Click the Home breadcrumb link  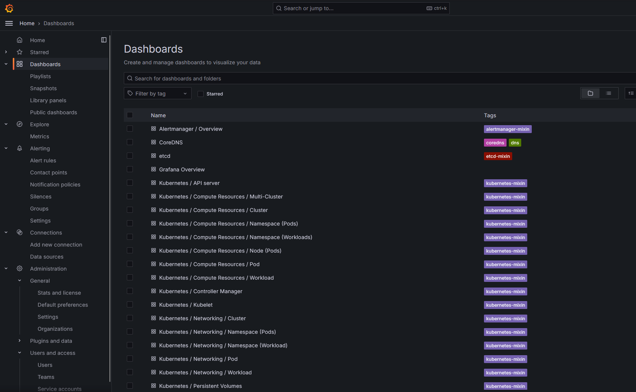click(x=27, y=23)
